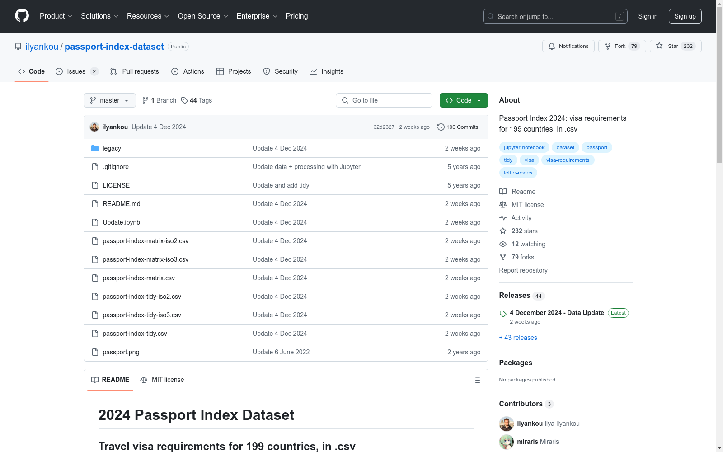
Task: Expand the Open Source menu
Action: [x=203, y=16]
